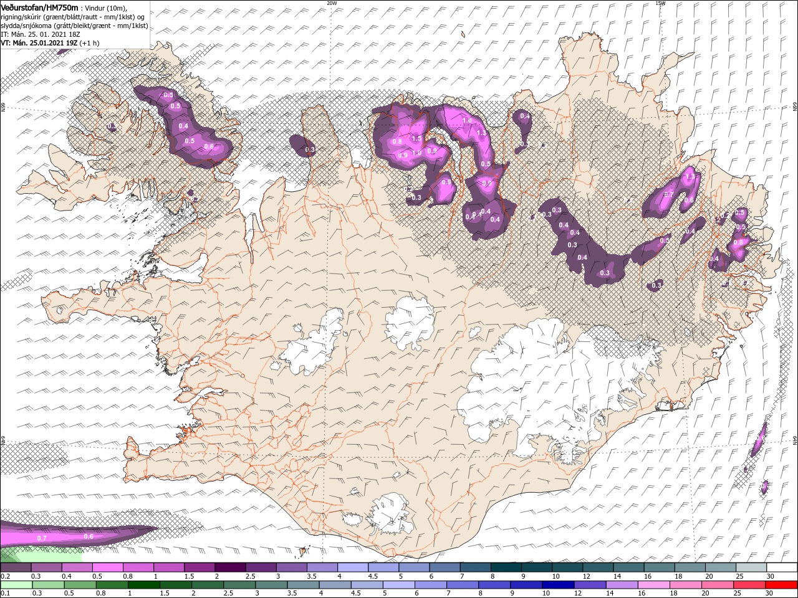
Task: Pick the upper legend swatch labeled 0.8
Action: point(139,567)
